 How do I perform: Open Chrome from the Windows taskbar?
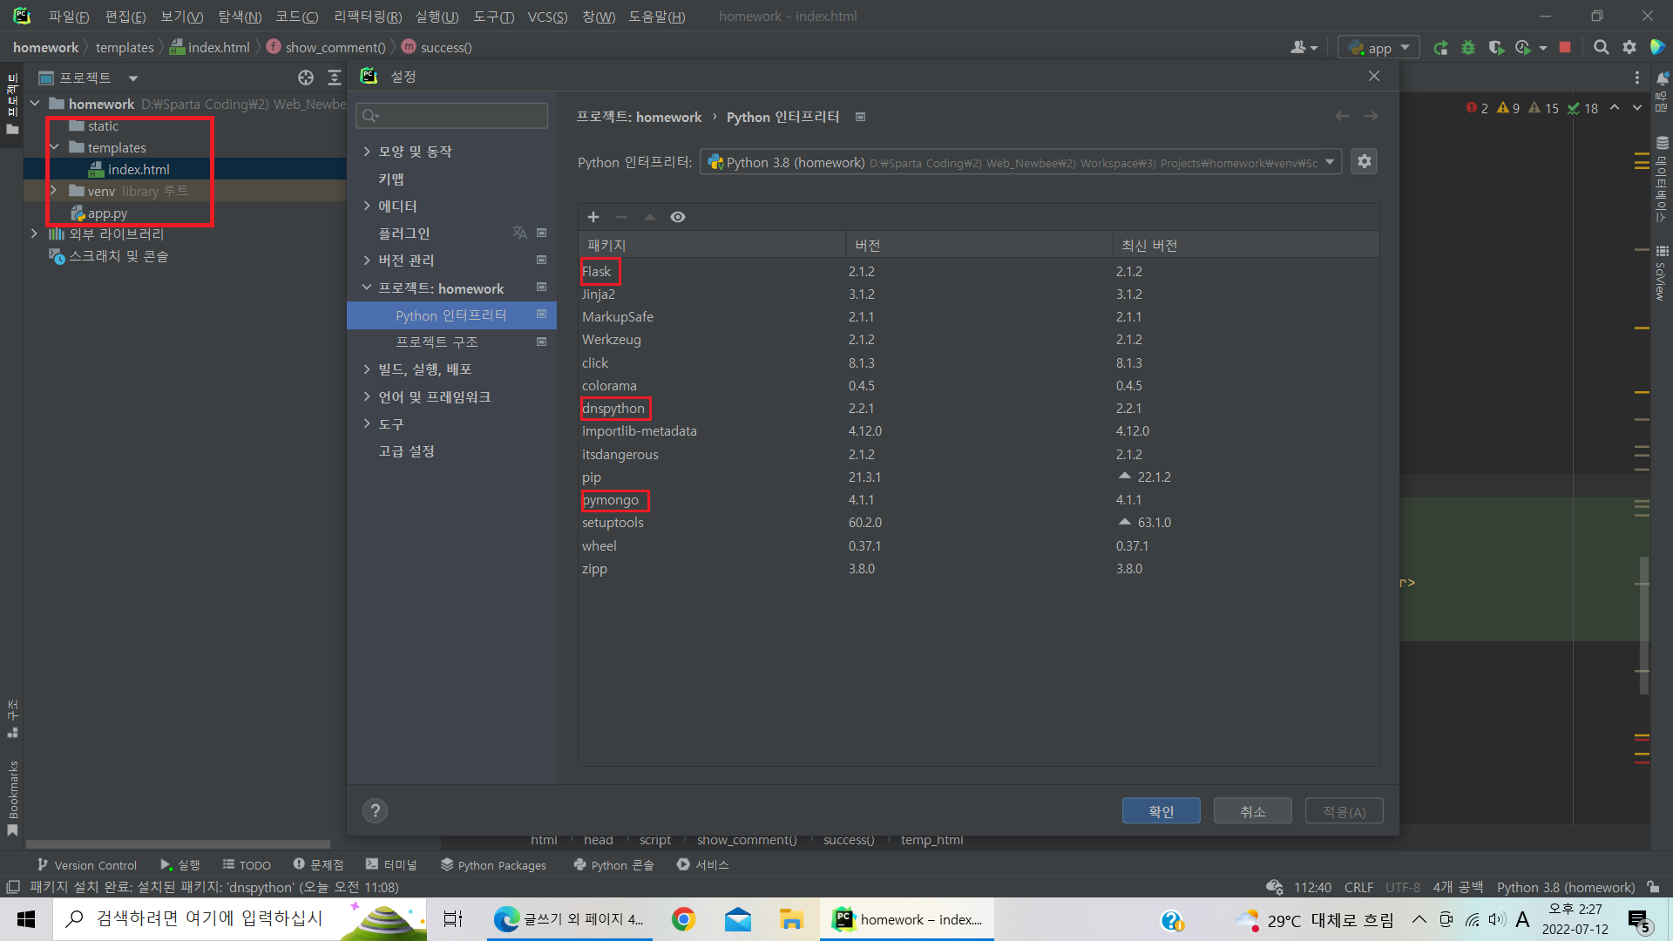coord(683,919)
